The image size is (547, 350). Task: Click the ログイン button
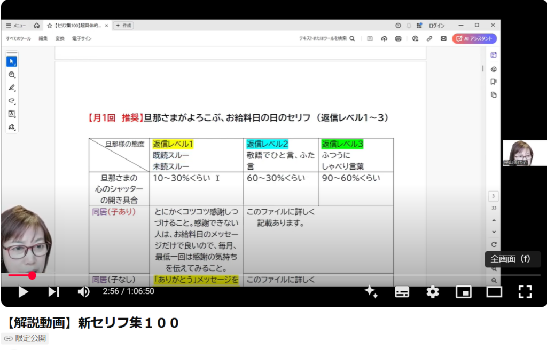(436, 25)
